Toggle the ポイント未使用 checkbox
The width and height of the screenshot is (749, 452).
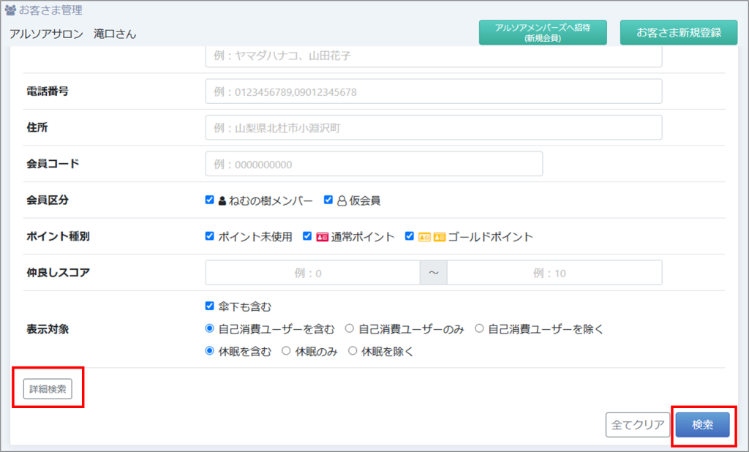pos(211,237)
